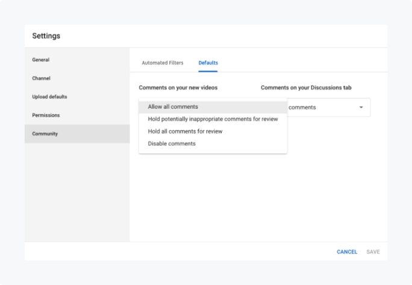Image resolution: width=412 pixels, height=285 pixels.
Task: Click empty sidebar space below Community
Action: [x=77, y=192]
